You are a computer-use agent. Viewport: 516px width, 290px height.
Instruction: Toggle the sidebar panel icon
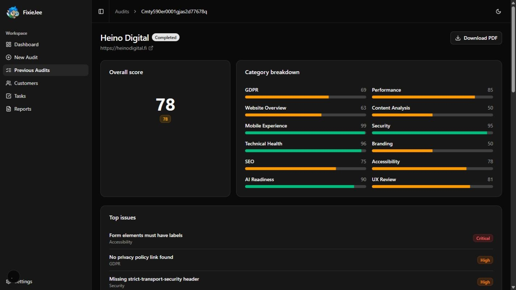tap(101, 12)
